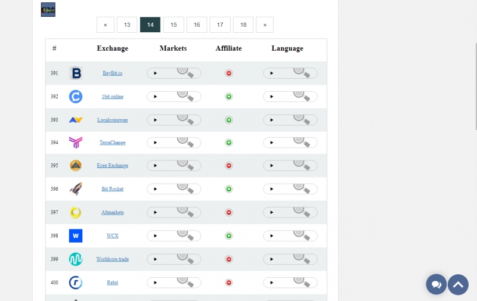Click the Localcoinswap logo icon
The height and width of the screenshot is (301, 477).
76,120
